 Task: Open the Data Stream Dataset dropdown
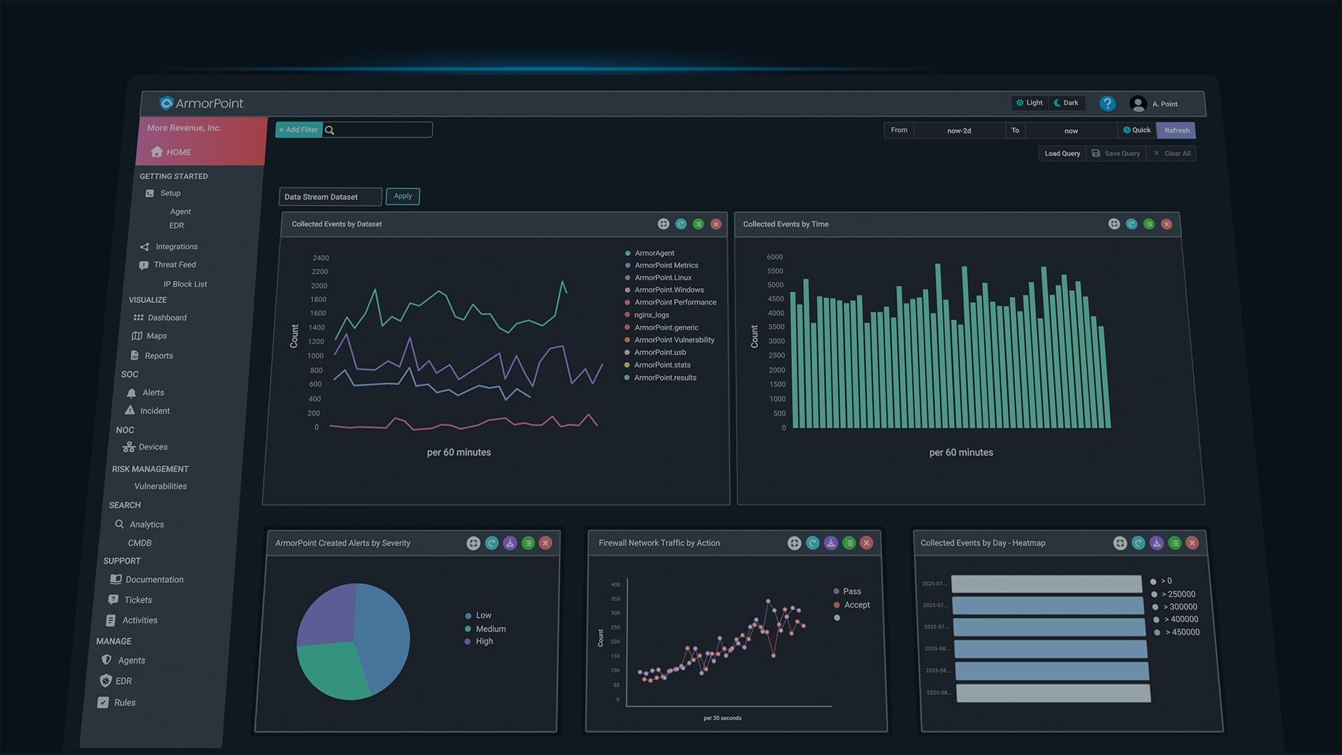[x=330, y=197]
